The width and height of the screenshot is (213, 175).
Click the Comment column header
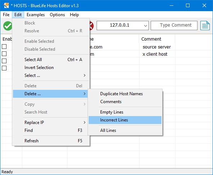pyautogui.click(x=157, y=39)
